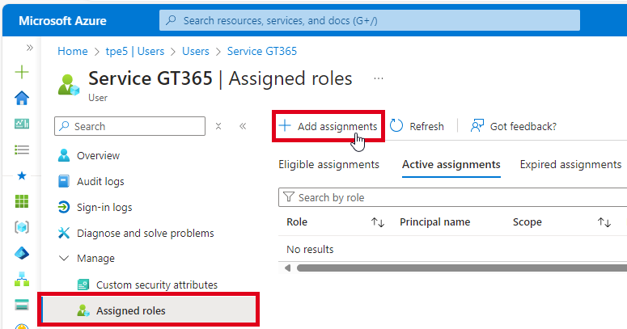Switch to Eligible assignments tab
627x329 pixels.
[328, 165]
